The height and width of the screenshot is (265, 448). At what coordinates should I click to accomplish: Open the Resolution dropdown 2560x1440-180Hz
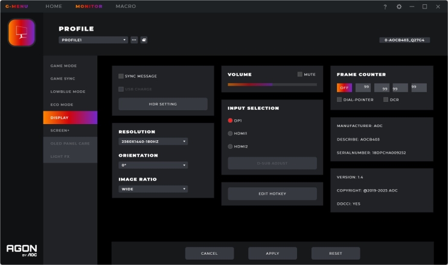coord(153,142)
